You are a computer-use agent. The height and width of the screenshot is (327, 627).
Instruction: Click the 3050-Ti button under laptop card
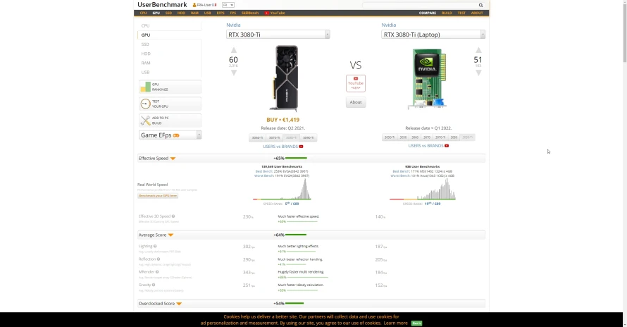[x=390, y=137]
